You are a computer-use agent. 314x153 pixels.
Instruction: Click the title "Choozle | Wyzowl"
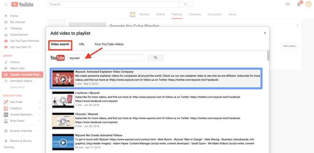coord(87,114)
